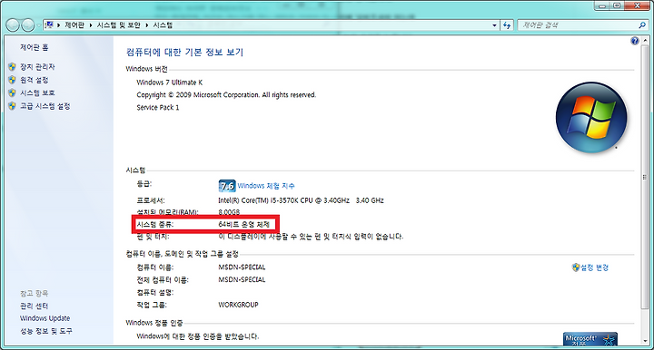Click the Service Pack 1 text
The height and width of the screenshot is (350, 654).
point(158,107)
